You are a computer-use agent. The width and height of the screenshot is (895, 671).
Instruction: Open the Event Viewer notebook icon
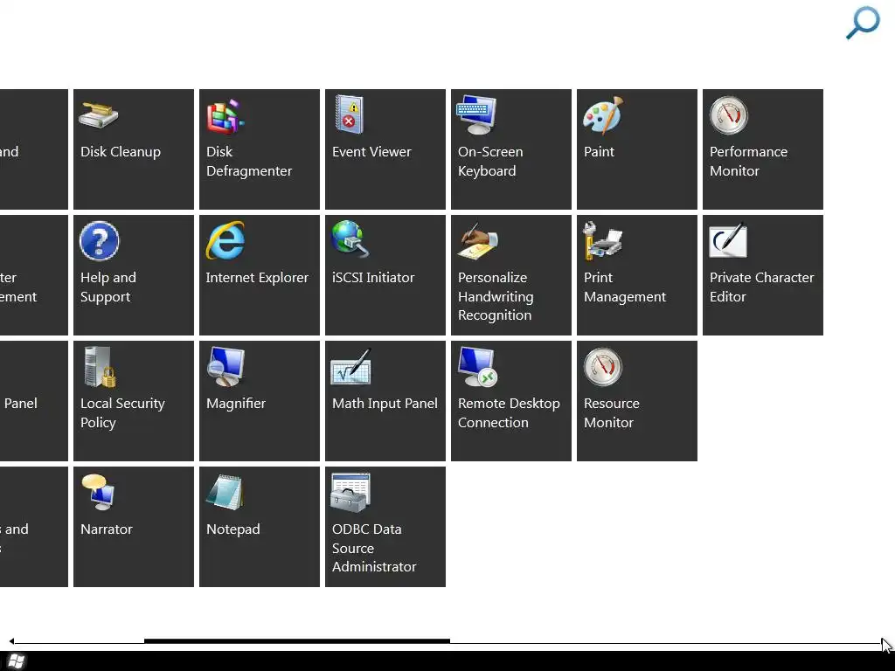point(350,114)
